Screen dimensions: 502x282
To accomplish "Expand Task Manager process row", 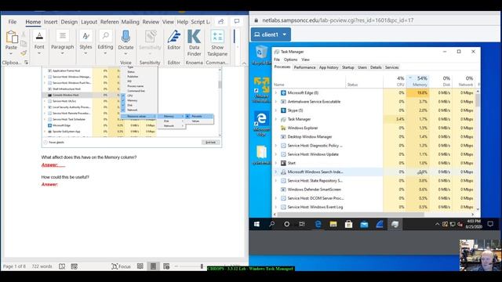I will coord(276,119).
